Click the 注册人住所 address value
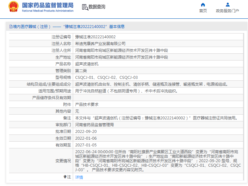The width and height of the screenshot is (248, 186). click(121, 51)
